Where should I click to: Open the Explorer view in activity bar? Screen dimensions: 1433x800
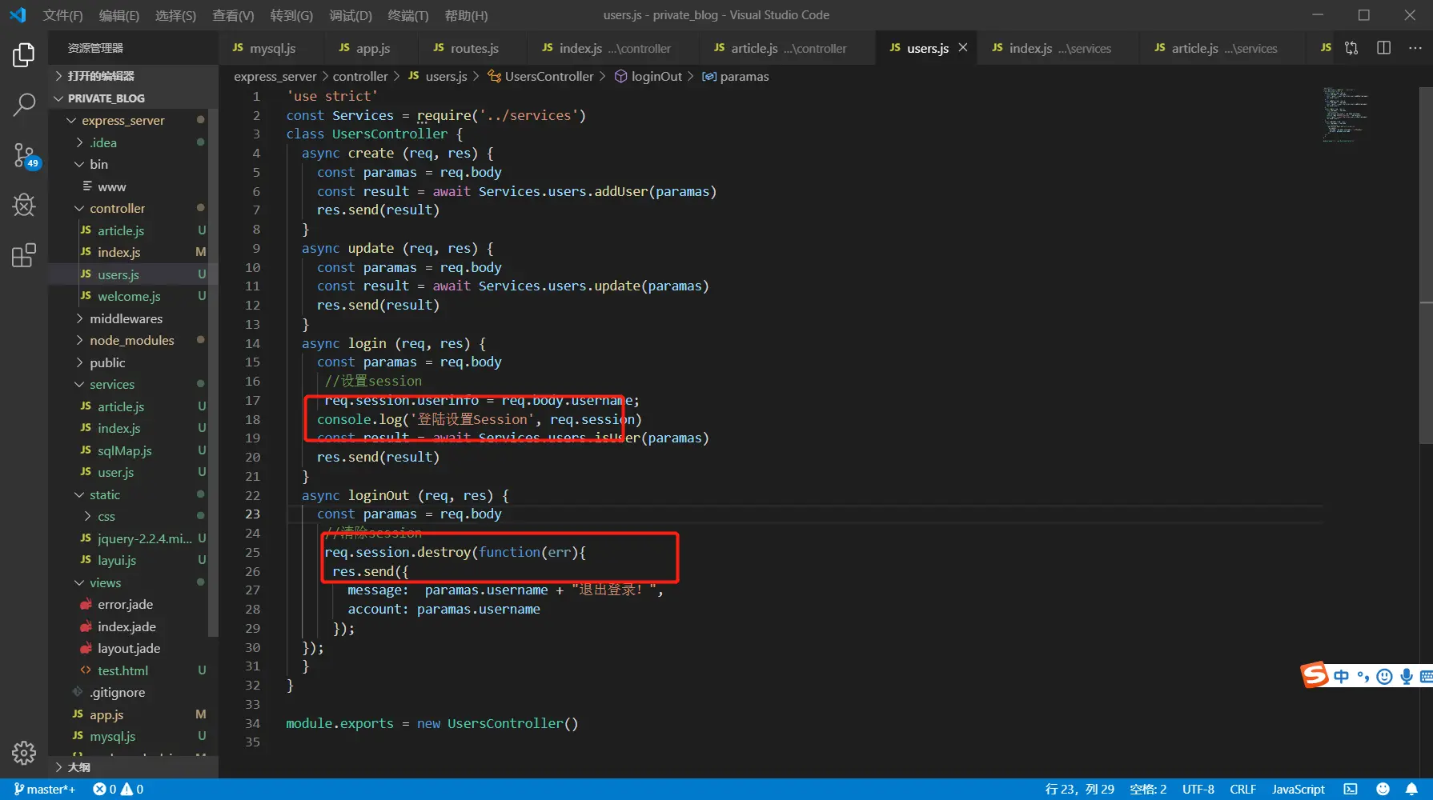coord(24,54)
